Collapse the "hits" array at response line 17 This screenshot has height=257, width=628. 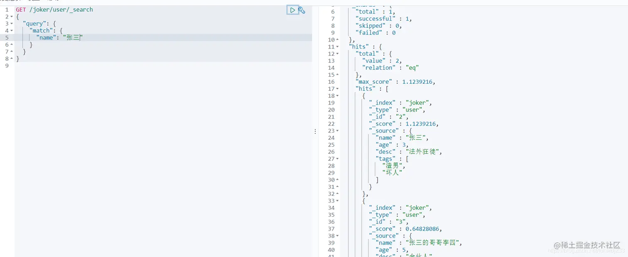[x=337, y=89]
